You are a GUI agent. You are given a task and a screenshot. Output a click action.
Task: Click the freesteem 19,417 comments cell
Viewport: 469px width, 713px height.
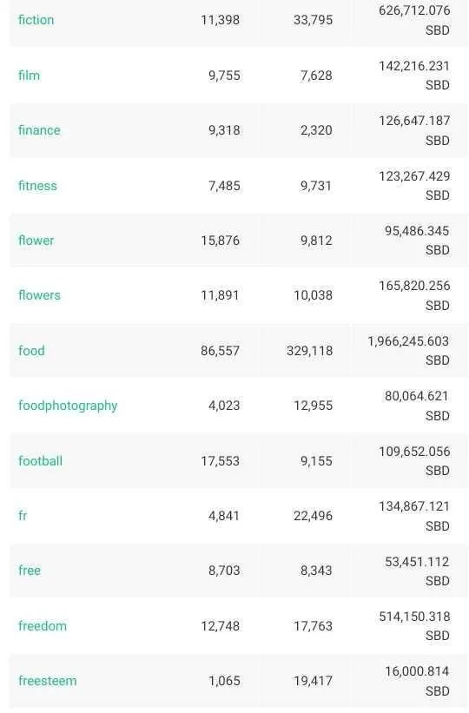pos(313,681)
